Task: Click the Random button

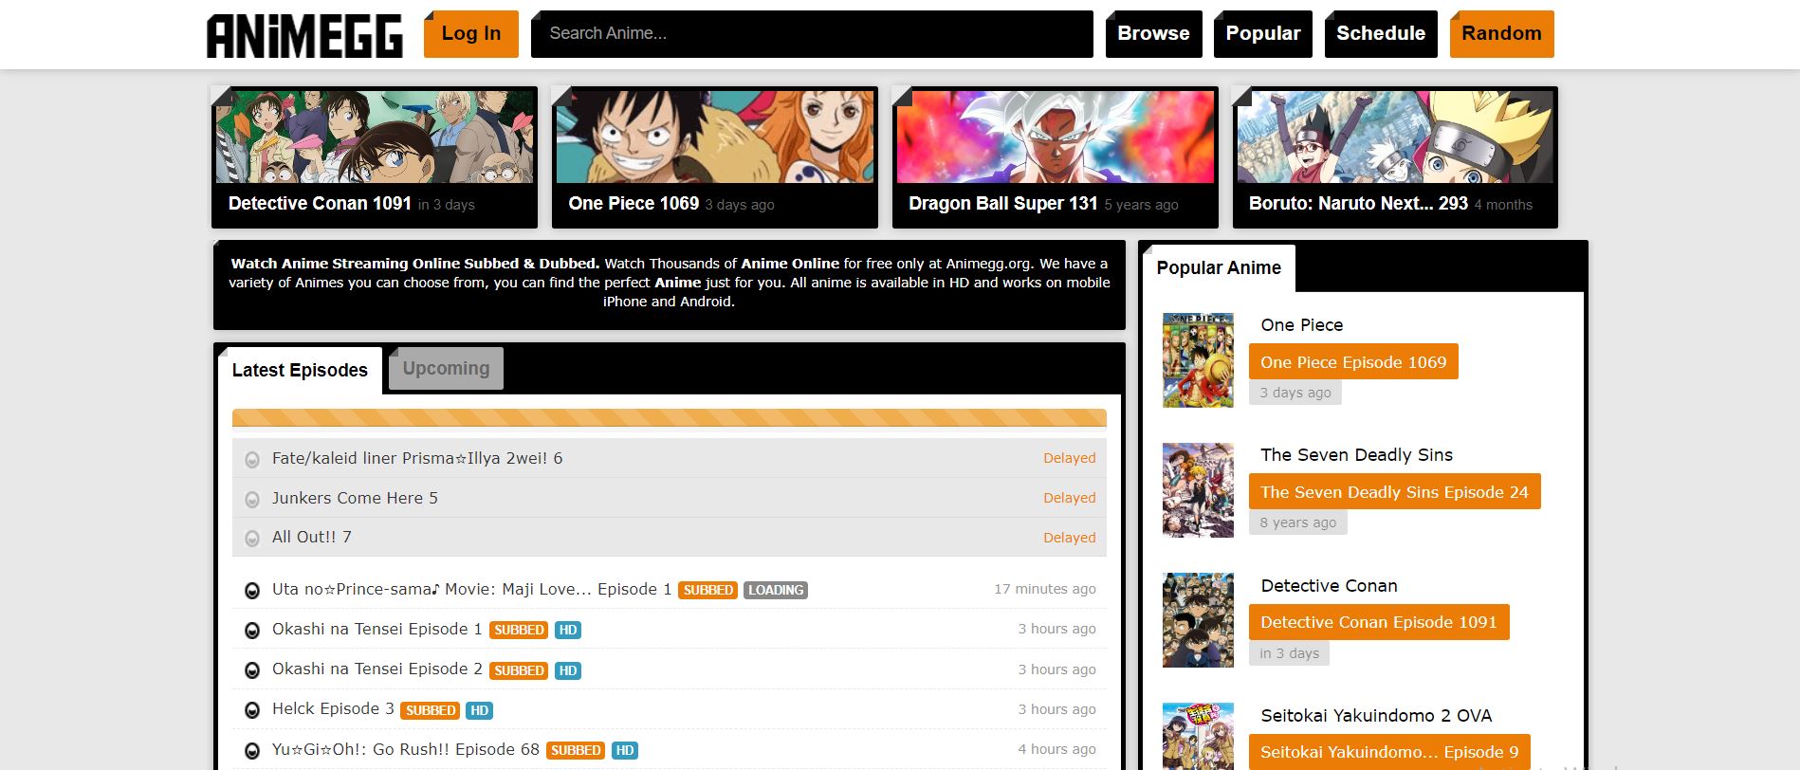Action: 1502,34
